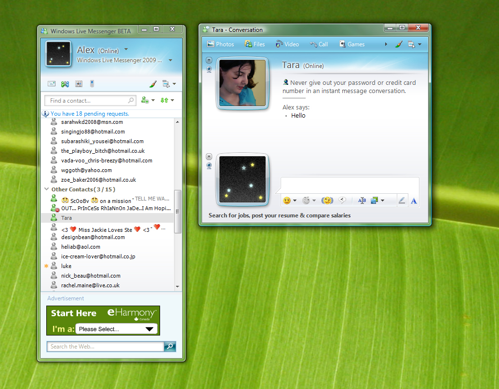Viewport: 499px width, 389px height.
Task: Click the webcam toggle beside Tara's picture
Action: 209,69
